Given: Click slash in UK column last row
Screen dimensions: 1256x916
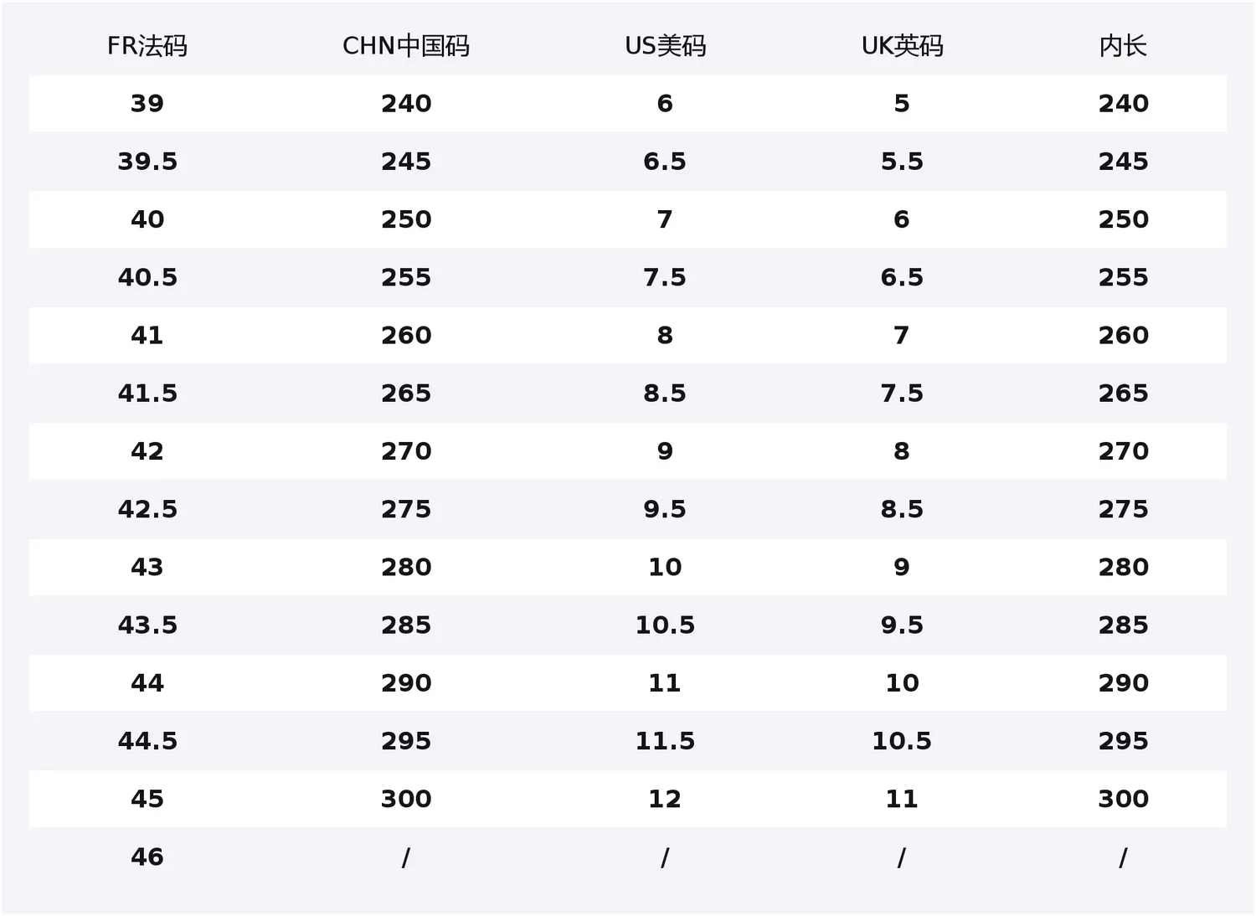Looking at the screenshot, I should click(902, 857).
